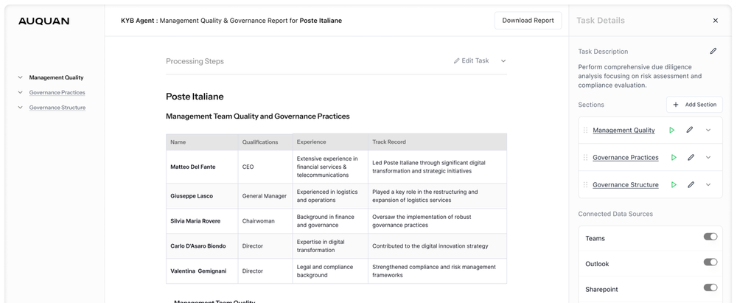The image size is (737, 303).
Task: Click the AUQUAN logo
Action: tap(43, 21)
